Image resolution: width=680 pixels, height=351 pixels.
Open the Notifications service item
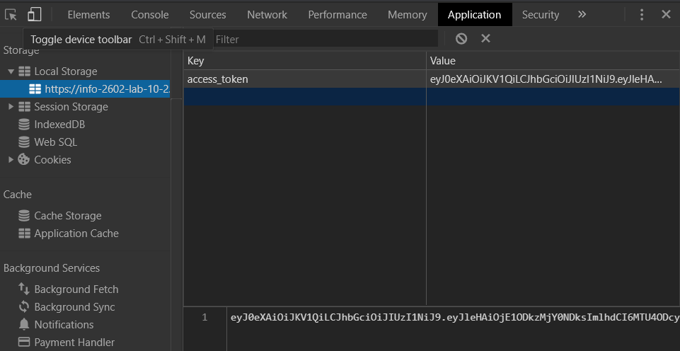point(64,325)
